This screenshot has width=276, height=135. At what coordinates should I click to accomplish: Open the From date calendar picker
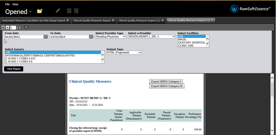click(x=46, y=37)
